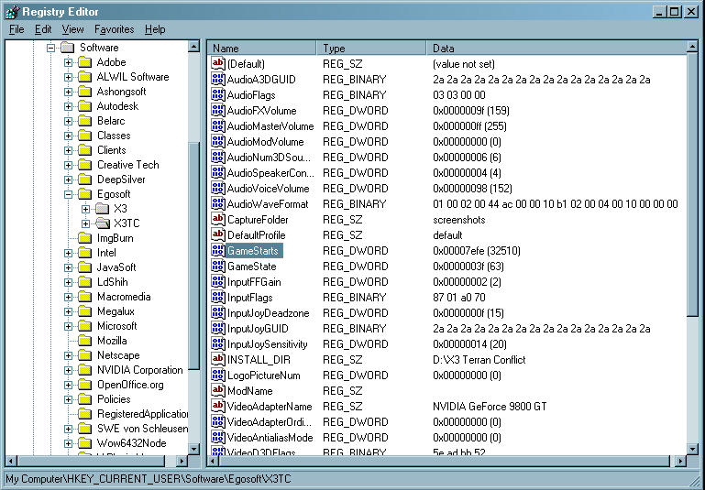The image size is (705, 490).
Task: Expand the X3 key under Egosoft
Action: coord(86,209)
